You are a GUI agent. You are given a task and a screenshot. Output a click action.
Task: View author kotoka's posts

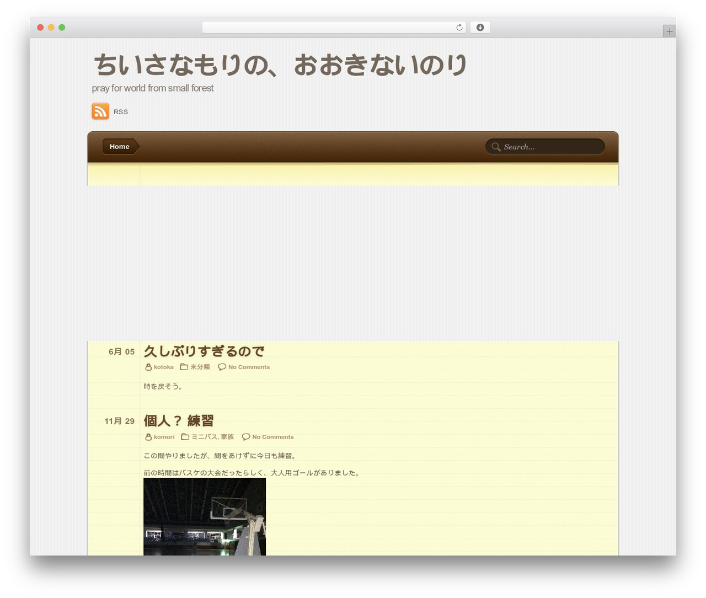tap(164, 367)
